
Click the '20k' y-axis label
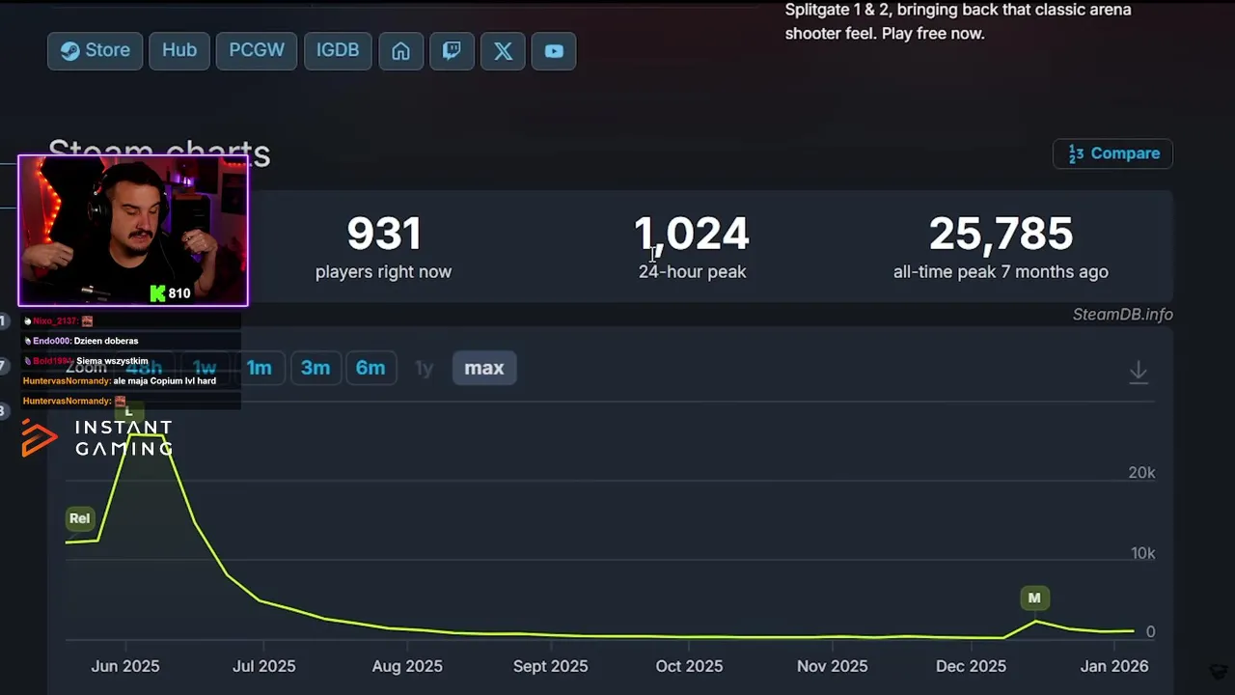coord(1142,473)
